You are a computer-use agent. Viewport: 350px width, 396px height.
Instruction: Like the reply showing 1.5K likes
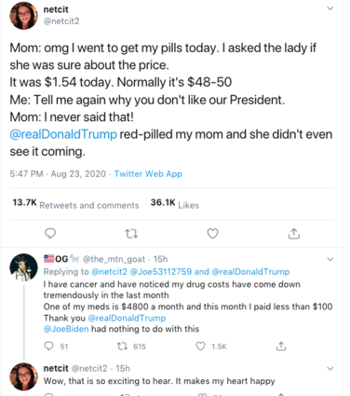click(x=200, y=346)
